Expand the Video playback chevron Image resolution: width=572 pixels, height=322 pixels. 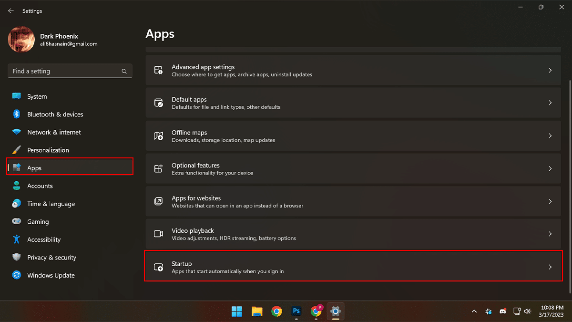(x=550, y=234)
